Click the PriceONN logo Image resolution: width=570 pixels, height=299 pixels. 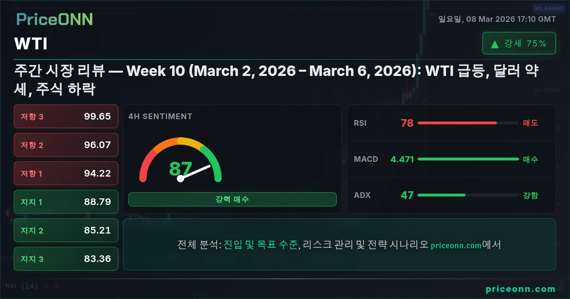tap(55, 19)
